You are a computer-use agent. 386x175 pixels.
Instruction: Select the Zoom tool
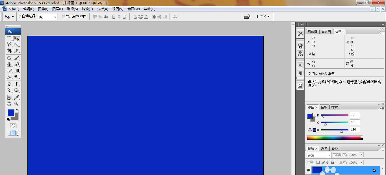click(x=17, y=104)
